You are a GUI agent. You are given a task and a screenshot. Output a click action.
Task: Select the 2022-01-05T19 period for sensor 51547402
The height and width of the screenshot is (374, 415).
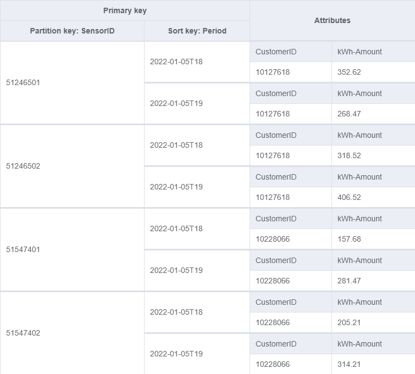[176, 354]
